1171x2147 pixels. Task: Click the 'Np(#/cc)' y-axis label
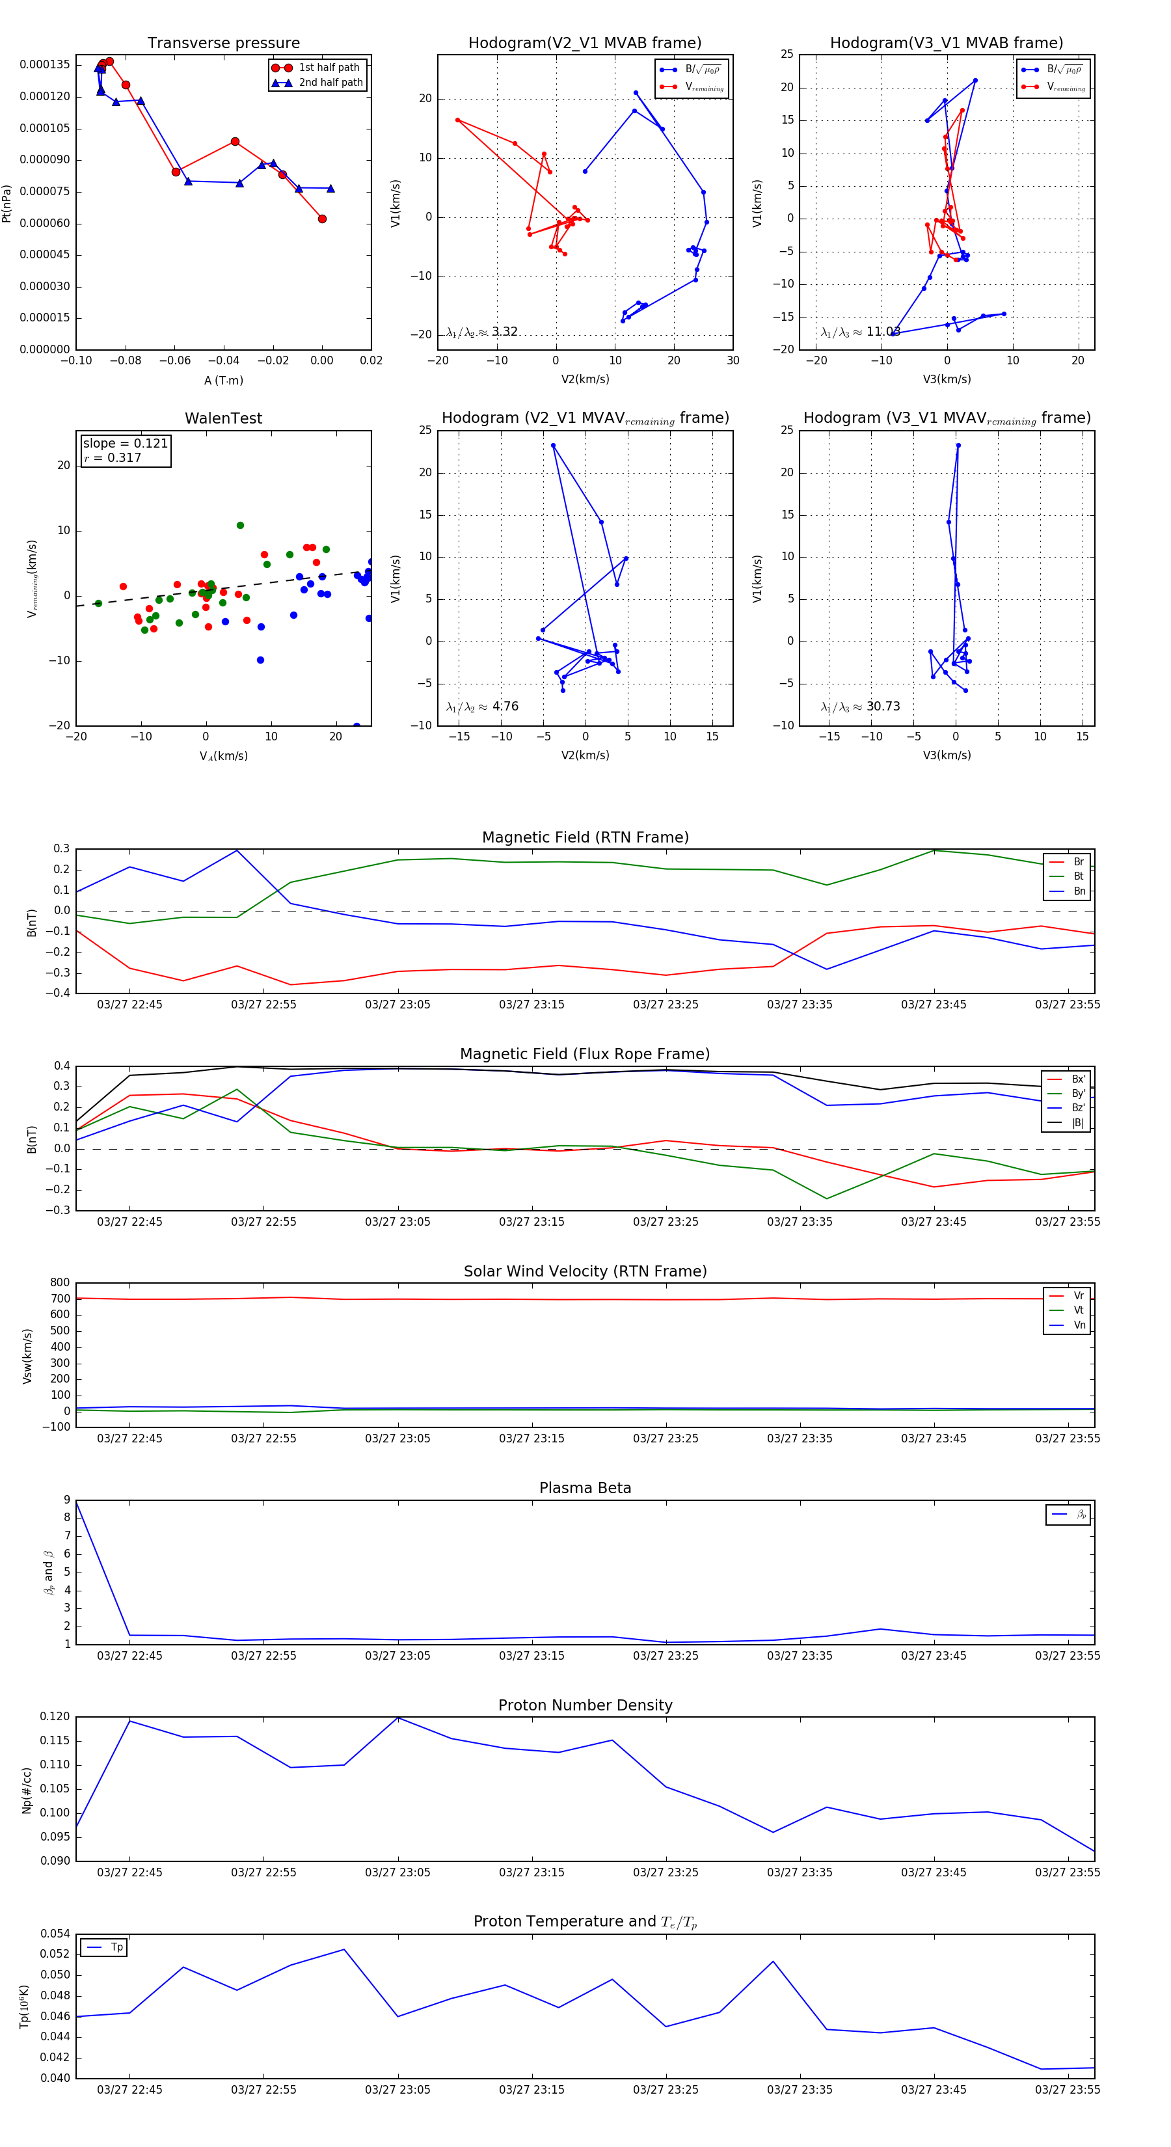point(27,1789)
